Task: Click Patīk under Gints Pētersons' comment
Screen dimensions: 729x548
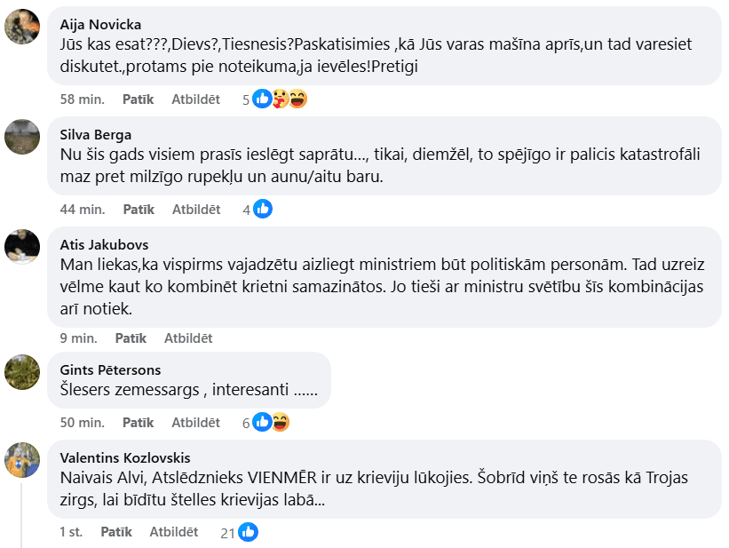Action: 138,423
